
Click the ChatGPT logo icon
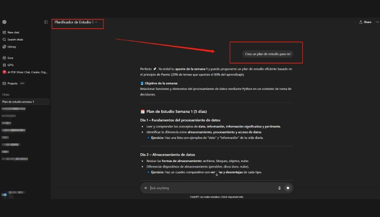coord(4,22)
